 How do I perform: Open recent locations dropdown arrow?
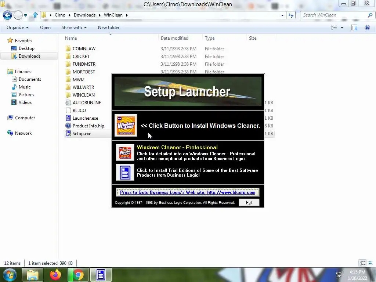pos(25,15)
